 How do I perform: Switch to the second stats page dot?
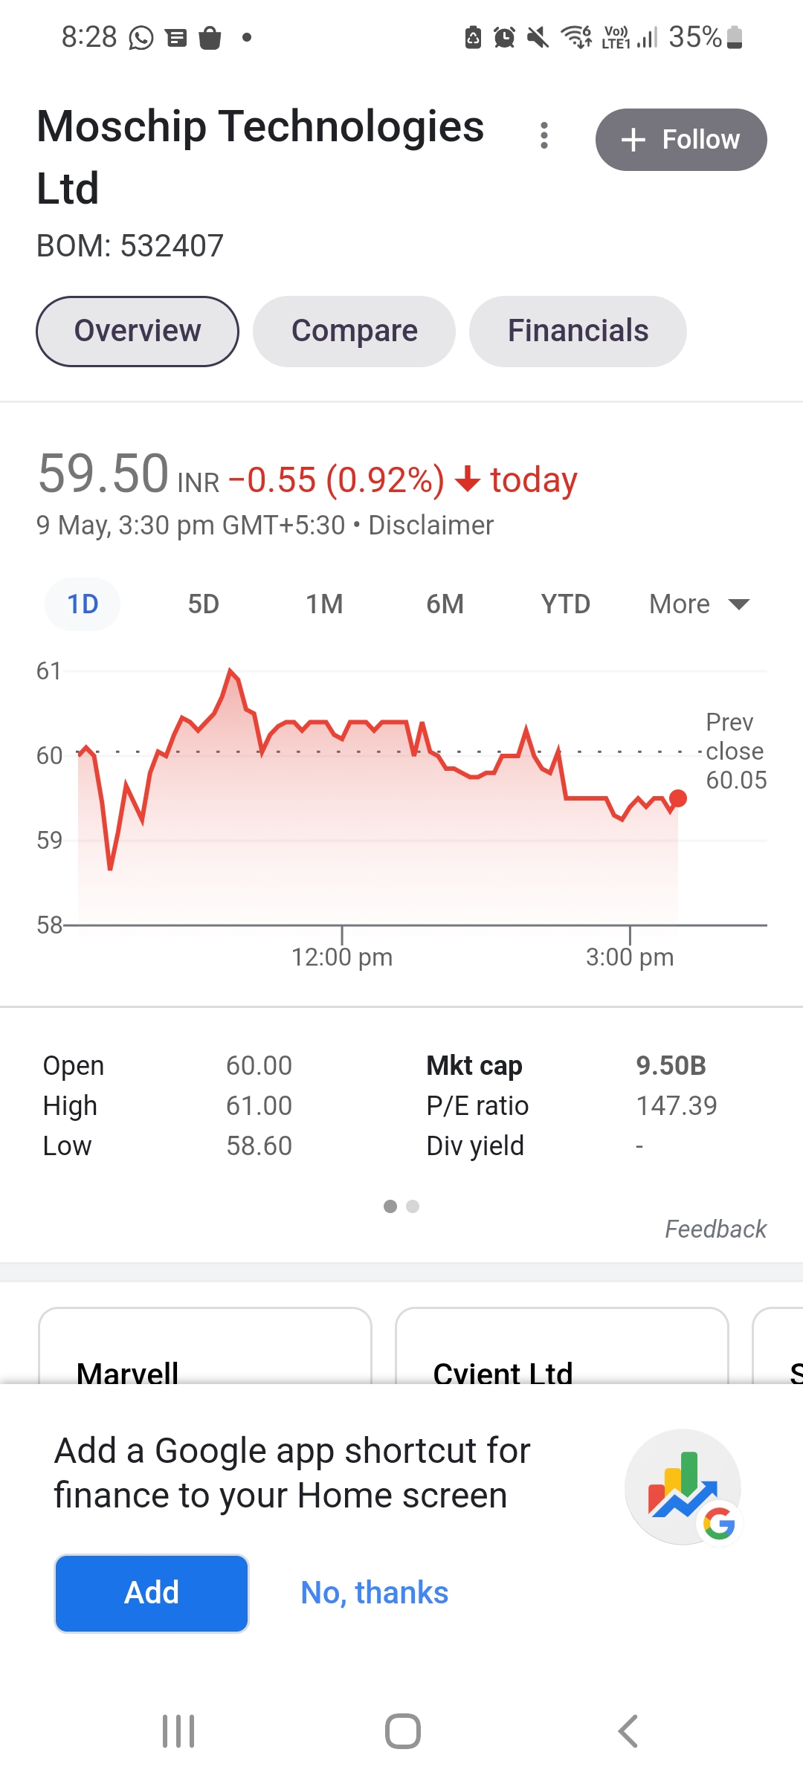click(413, 1206)
